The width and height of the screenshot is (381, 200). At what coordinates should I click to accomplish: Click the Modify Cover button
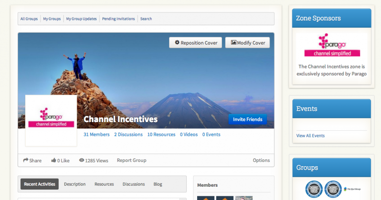pos(248,43)
